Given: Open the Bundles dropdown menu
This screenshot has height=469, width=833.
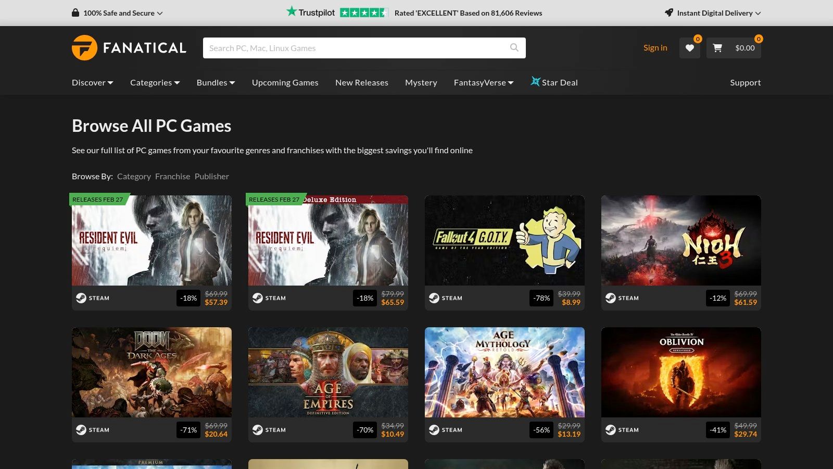Looking at the screenshot, I should 214,82.
